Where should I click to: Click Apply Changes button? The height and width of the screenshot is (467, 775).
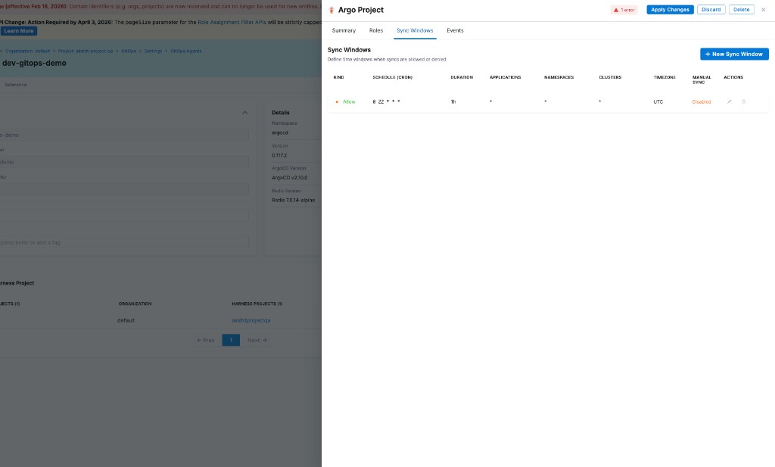pos(670,10)
